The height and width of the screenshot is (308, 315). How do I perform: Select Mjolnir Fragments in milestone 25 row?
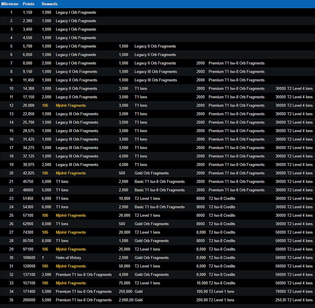click(x=71, y=216)
